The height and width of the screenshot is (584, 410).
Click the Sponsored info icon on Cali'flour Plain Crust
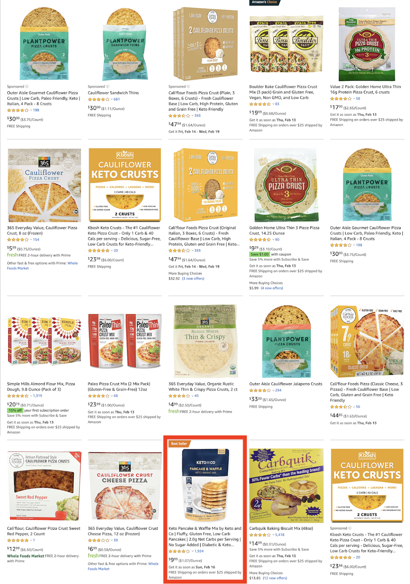[x=188, y=87]
